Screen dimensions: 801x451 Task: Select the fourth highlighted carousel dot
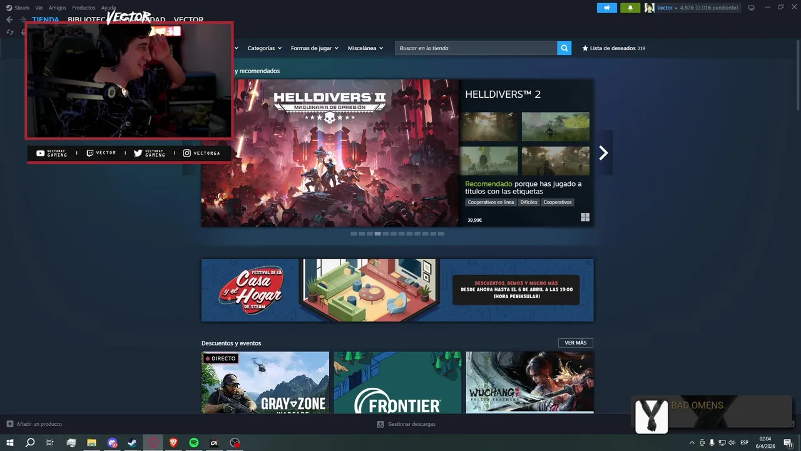(x=377, y=234)
